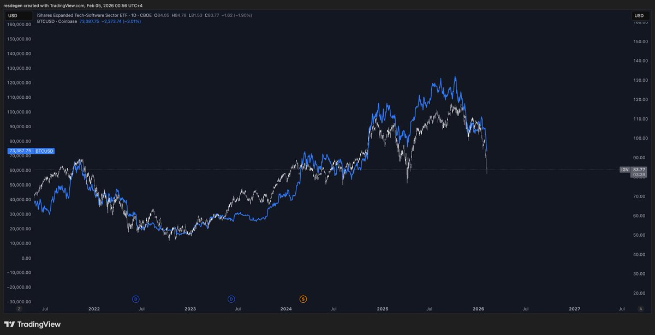Click the 100,000.00 level on left price scale
The width and height of the screenshot is (655, 335).
[20, 112]
